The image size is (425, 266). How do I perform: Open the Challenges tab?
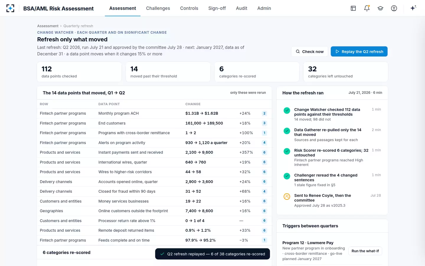coord(158,8)
